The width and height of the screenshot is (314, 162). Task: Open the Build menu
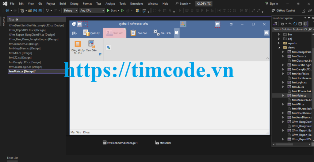(x=63, y=4)
